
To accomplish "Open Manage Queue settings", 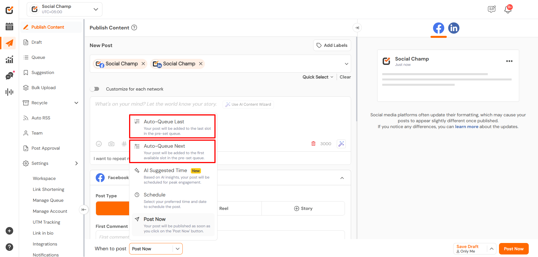I will coord(48,200).
